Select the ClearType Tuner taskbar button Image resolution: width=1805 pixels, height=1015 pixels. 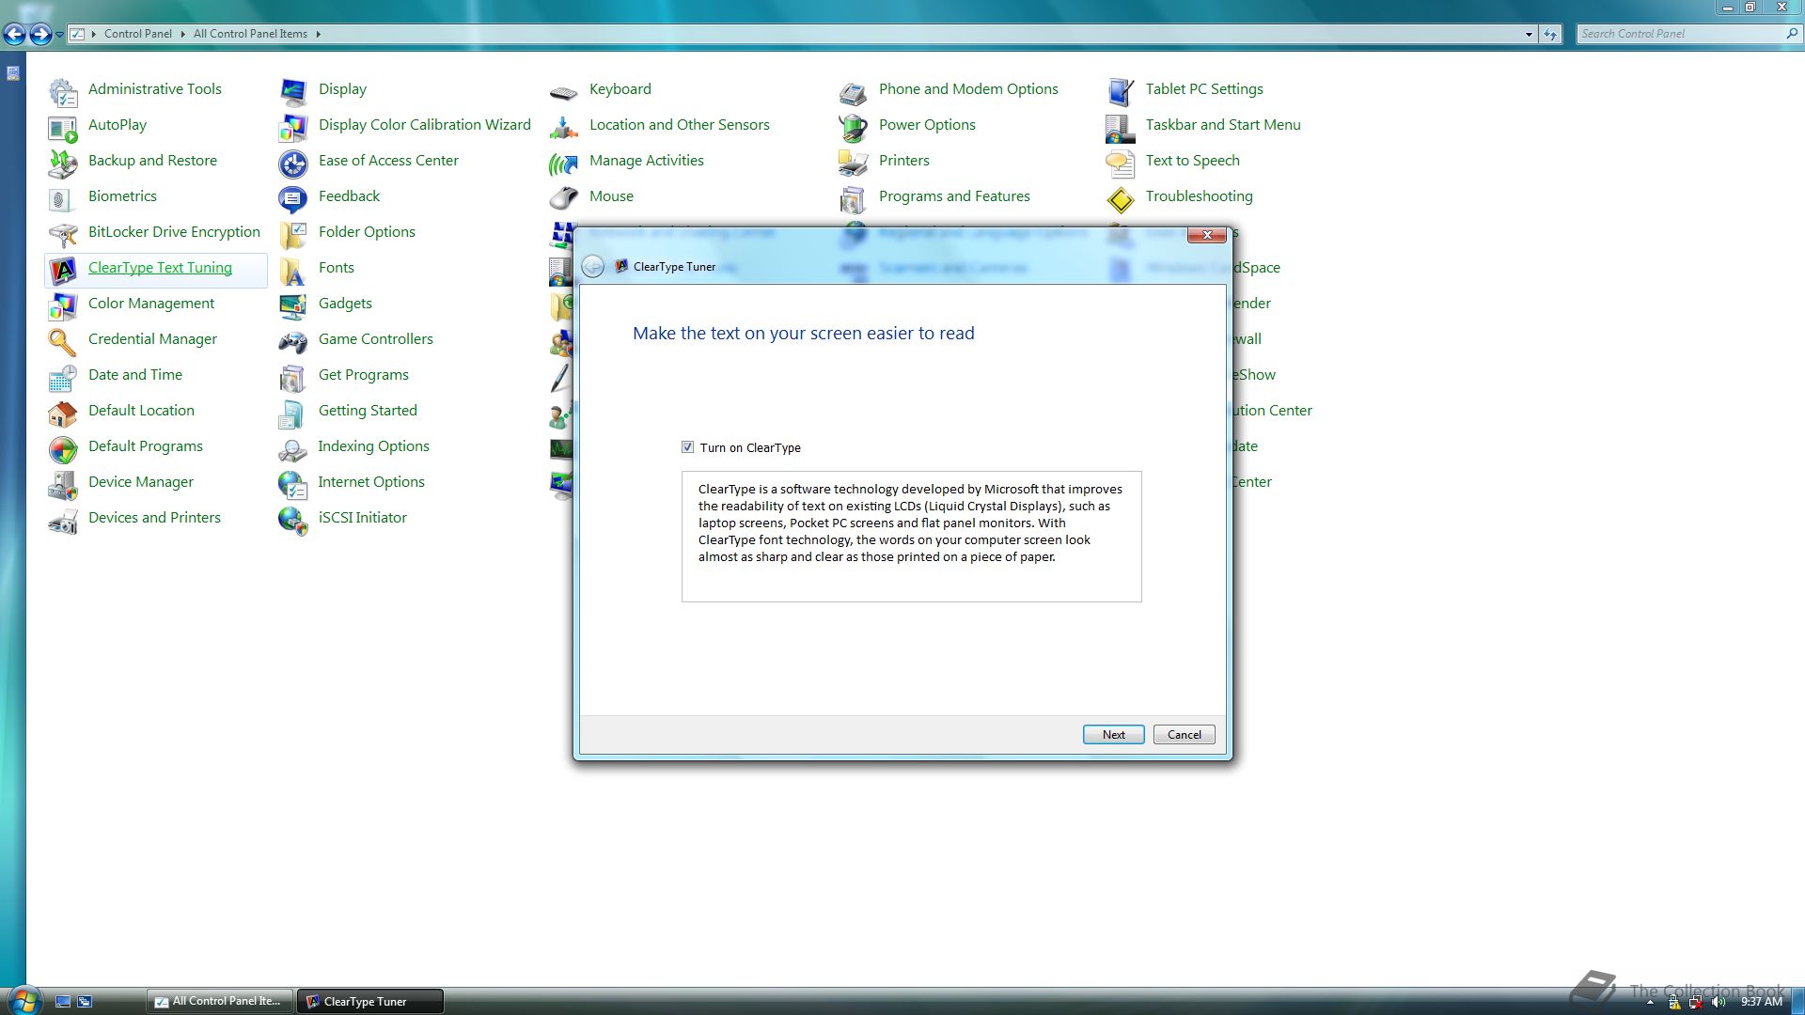click(369, 1001)
